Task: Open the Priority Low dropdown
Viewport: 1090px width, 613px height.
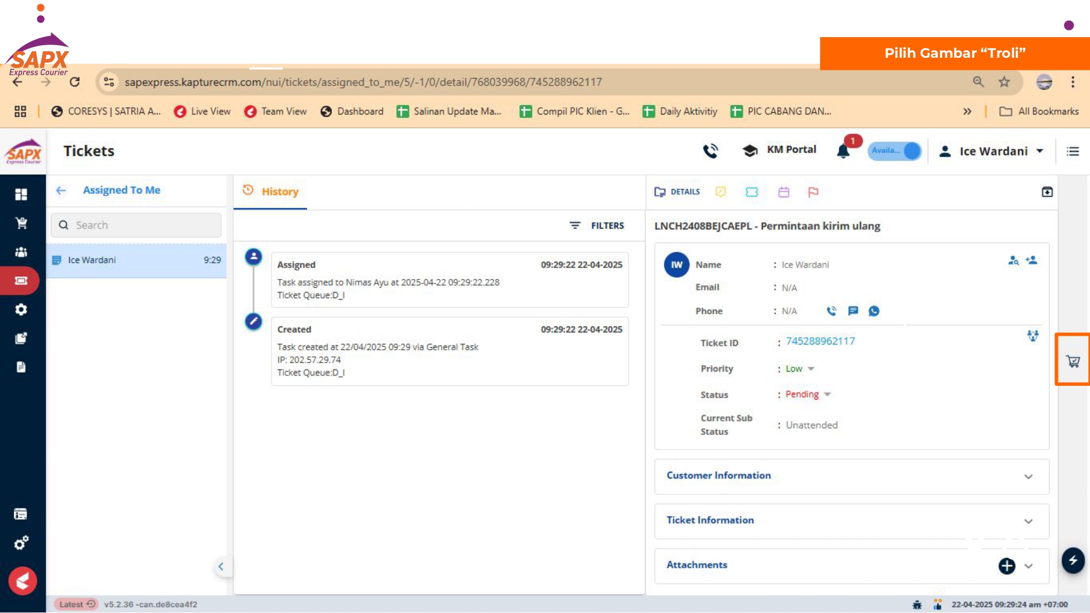Action: coord(800,369)
